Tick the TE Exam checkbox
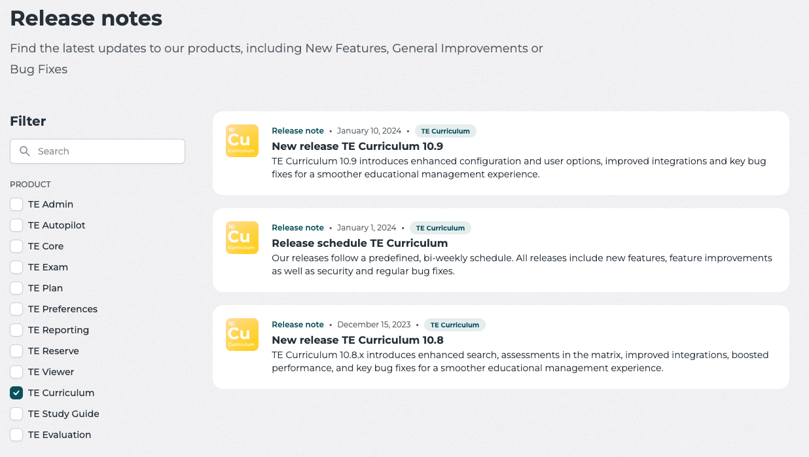 pyautogui.click(x=16, y=267)
